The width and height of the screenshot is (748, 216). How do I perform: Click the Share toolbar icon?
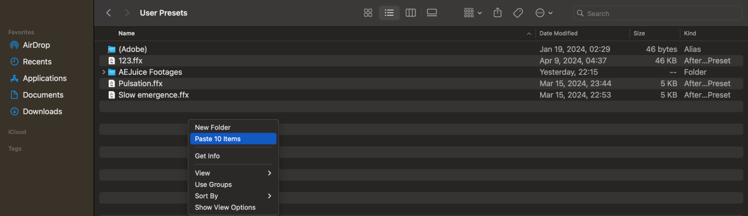coord(497,13)
